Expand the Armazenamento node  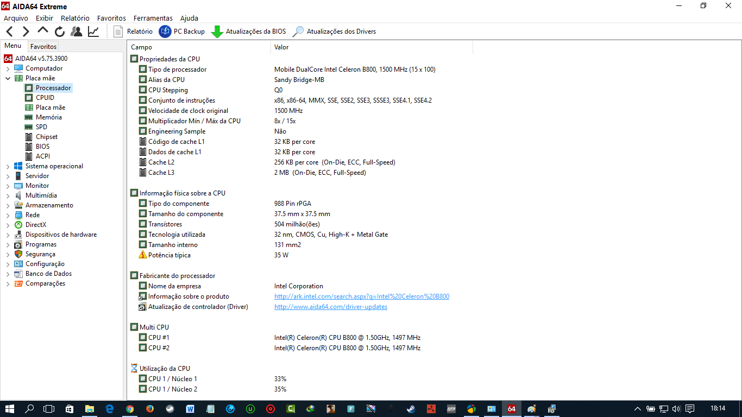click(8, 205)
